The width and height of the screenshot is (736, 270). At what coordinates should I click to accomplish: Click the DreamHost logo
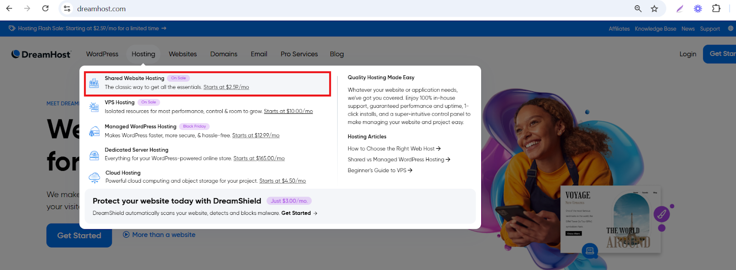[x=41, y=54]
